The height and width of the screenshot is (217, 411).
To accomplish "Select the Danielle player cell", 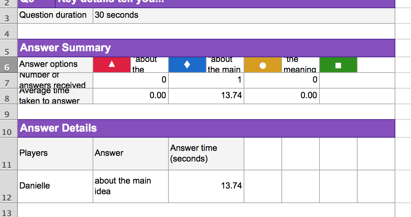I will pos(55,186).
